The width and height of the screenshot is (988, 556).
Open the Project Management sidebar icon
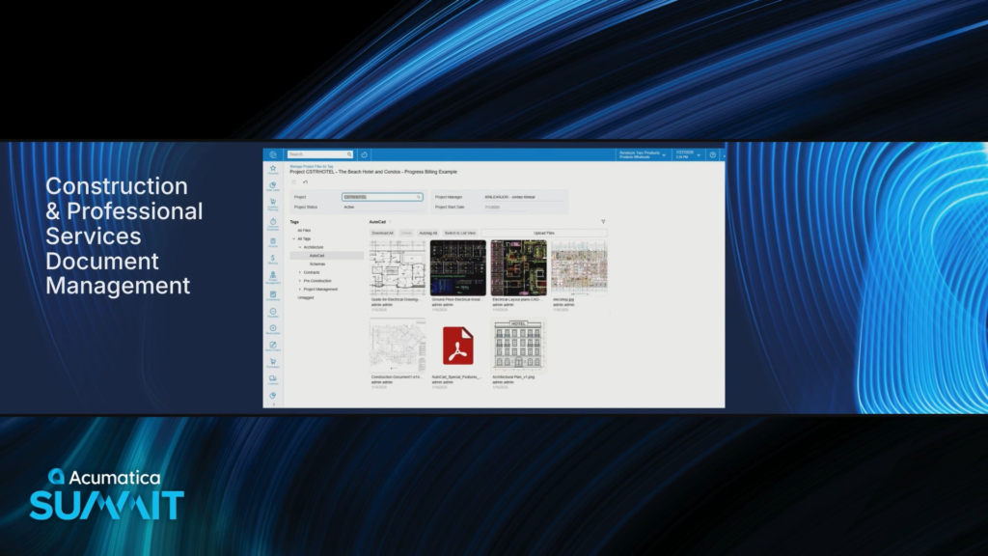pyautogui.click(x=273, y=276)
